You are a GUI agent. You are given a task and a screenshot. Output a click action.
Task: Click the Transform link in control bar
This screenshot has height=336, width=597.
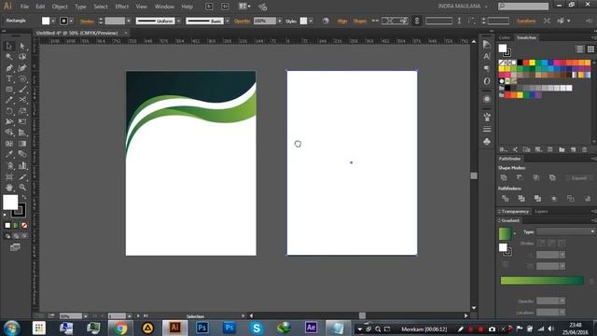click(x=526, y=21)
